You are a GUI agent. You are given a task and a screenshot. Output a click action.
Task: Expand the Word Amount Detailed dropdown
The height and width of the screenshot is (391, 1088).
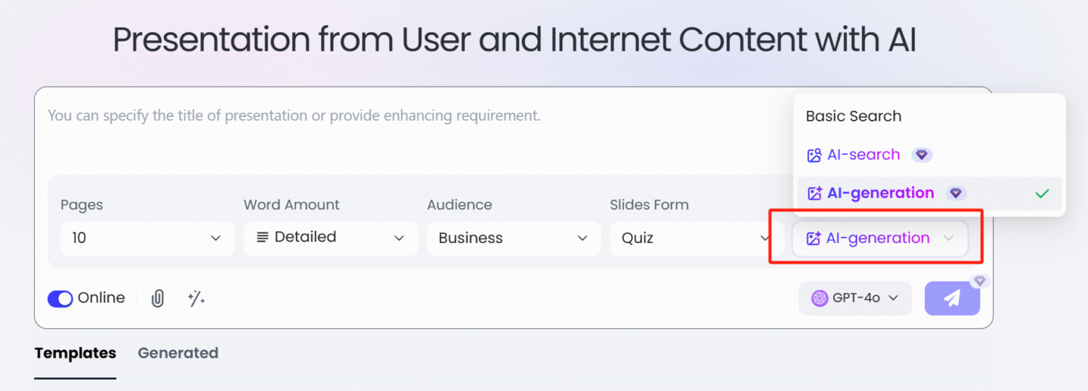pos(331,238)
